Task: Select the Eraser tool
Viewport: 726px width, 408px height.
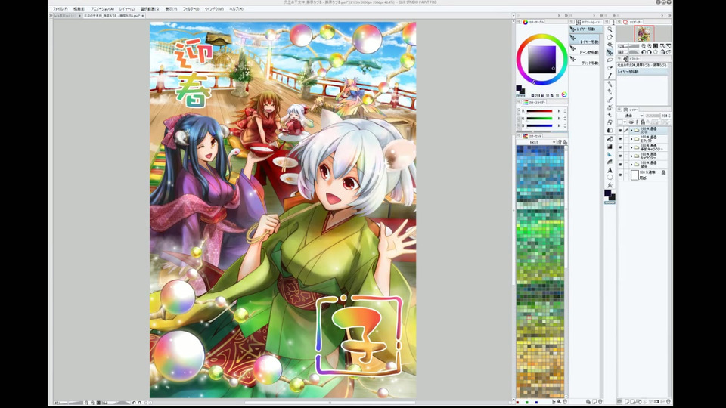Action: click(610, 122)
